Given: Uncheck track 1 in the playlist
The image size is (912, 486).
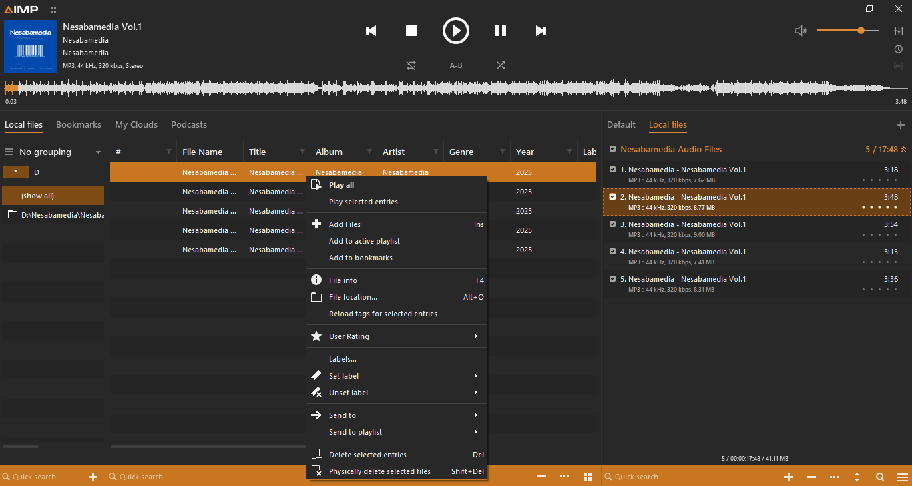Looking at the screenshot, I should point(613,170).
